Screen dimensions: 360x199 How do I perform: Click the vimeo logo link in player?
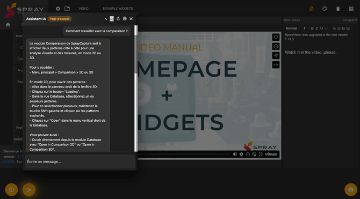(271, 154)
